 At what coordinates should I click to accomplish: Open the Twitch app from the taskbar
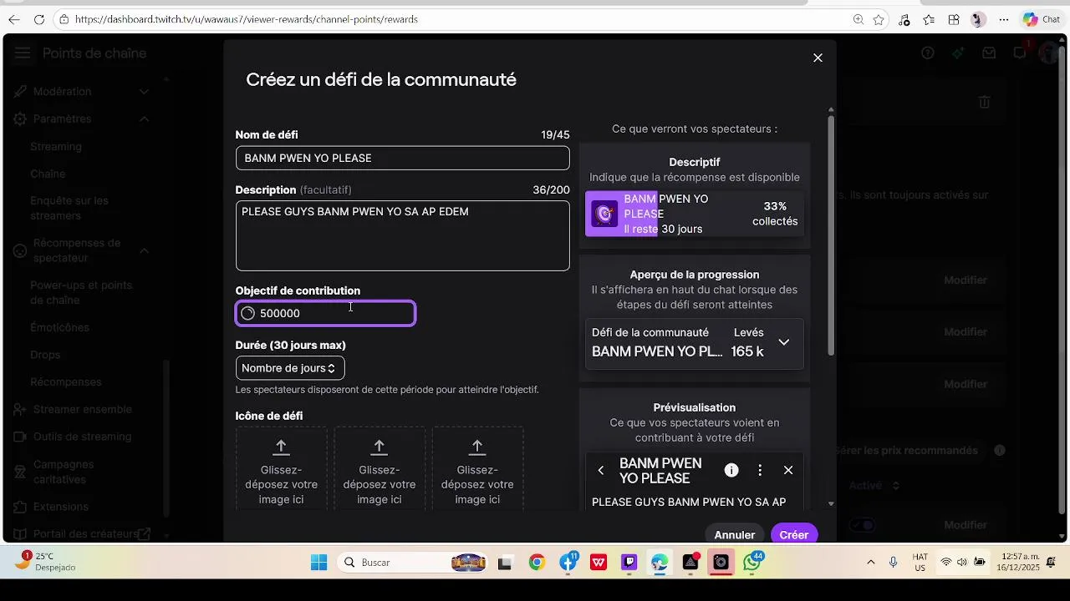tap(629, 563)
